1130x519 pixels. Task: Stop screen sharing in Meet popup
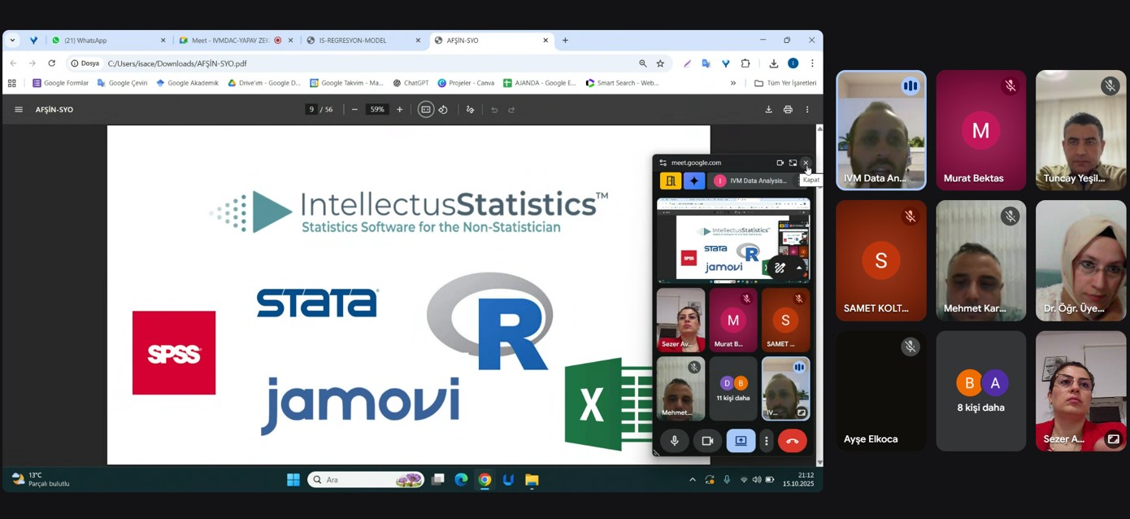(741, 441)
